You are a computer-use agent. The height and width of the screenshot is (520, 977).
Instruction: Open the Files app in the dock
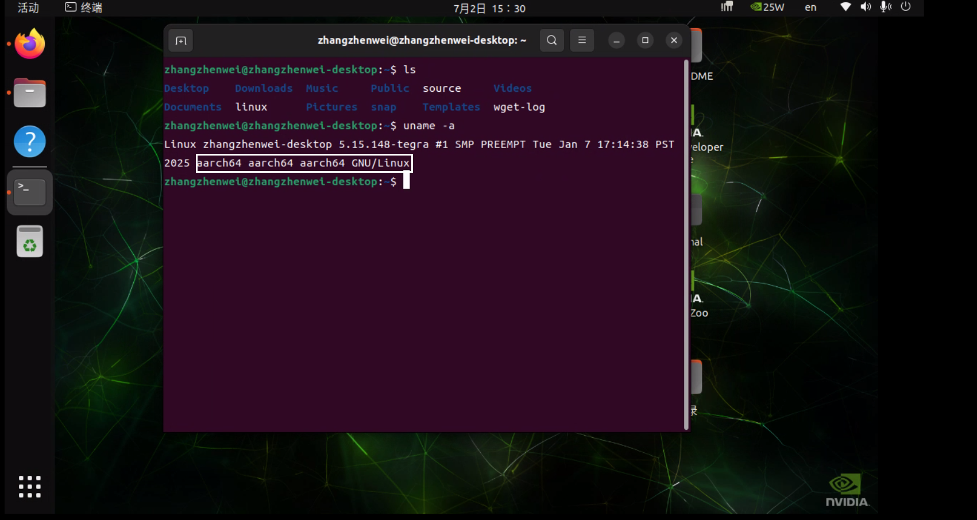click(29, 92)
